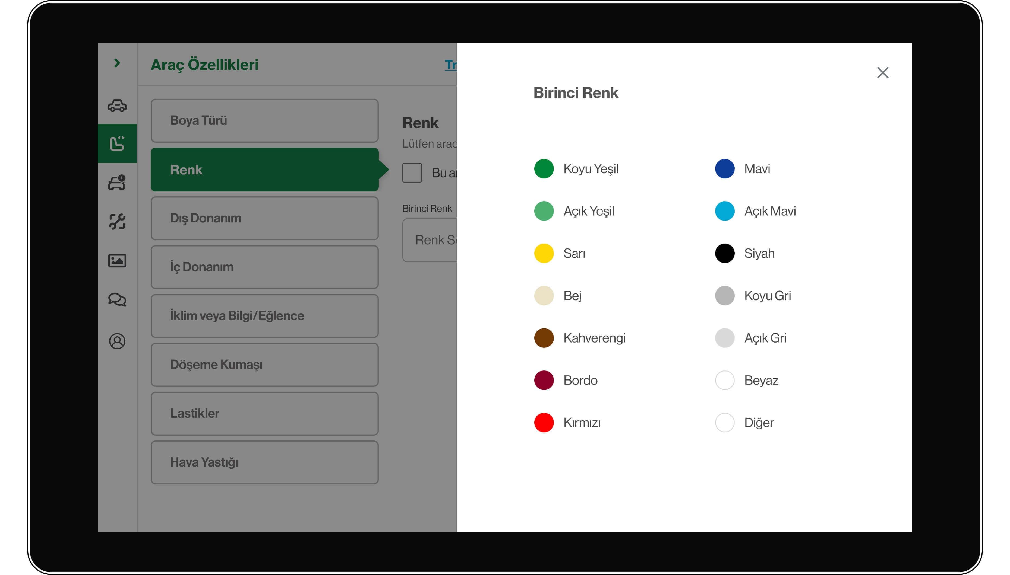Open the tools/mechanical section icon
Viewport: 1010px width, 575px height.
pos(117,222)
